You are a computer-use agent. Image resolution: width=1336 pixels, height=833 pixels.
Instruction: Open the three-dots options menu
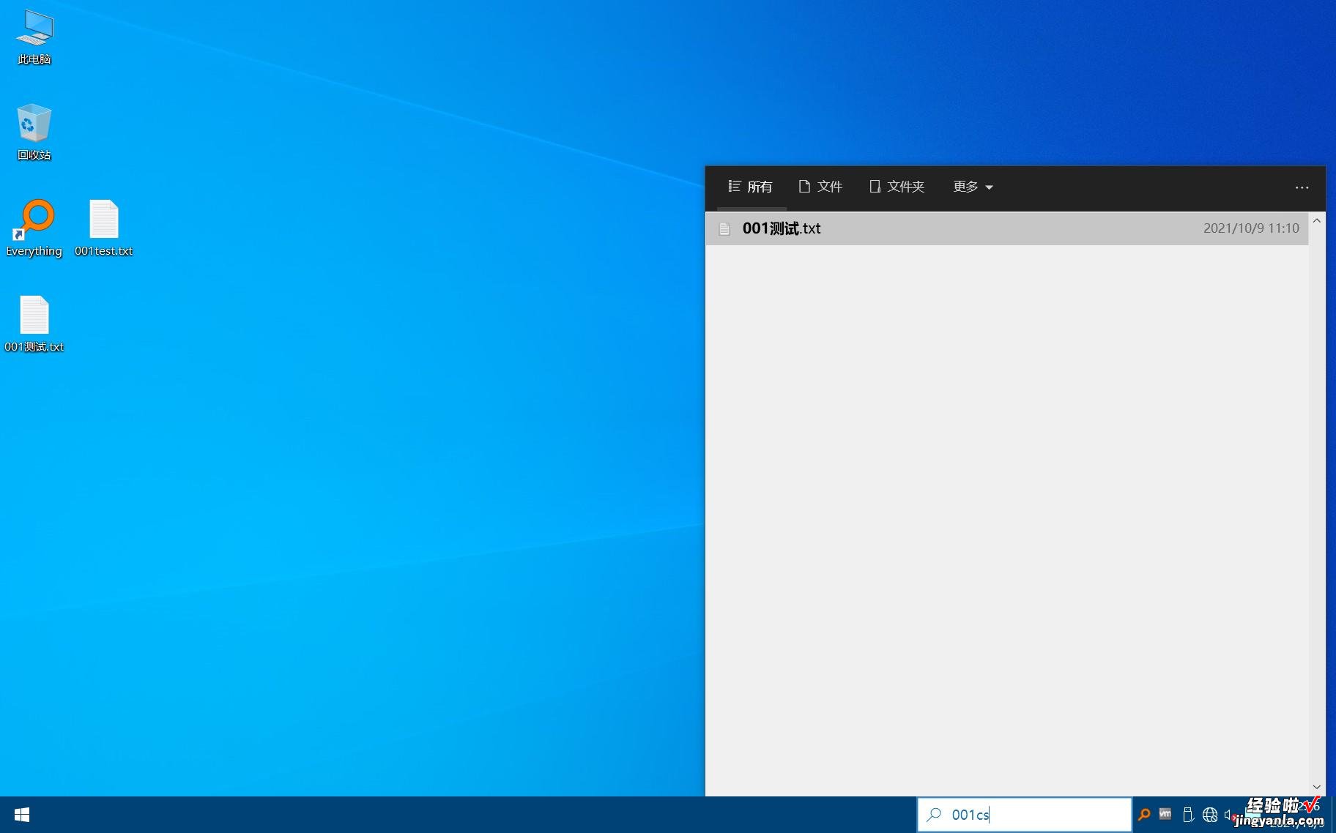click(1302, 187)
